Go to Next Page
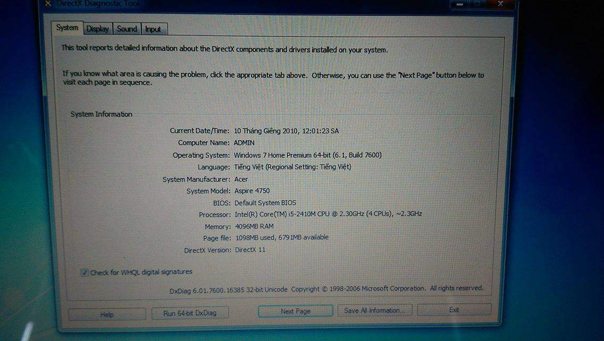The height and width of the screenshot is (341, 604). click(x=296, y=311)
